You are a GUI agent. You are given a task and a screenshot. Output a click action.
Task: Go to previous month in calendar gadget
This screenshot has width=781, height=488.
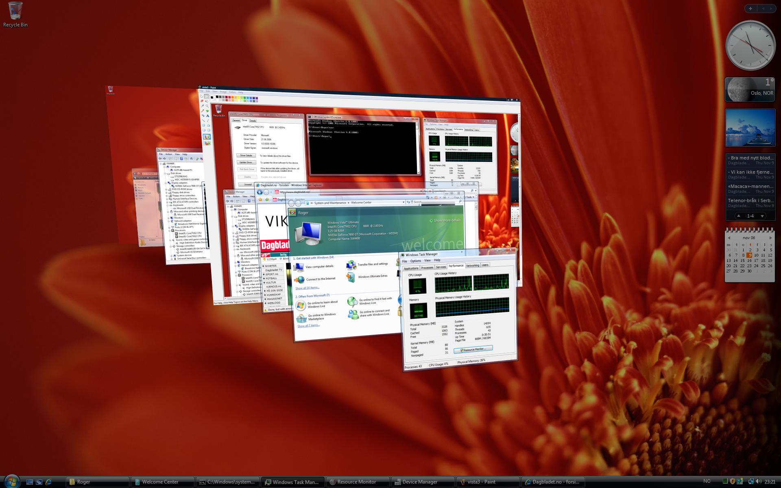coord(729,238)
